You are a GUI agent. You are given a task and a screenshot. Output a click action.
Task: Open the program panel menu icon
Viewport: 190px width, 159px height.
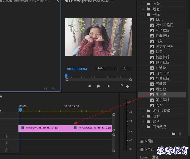[112, 1]
